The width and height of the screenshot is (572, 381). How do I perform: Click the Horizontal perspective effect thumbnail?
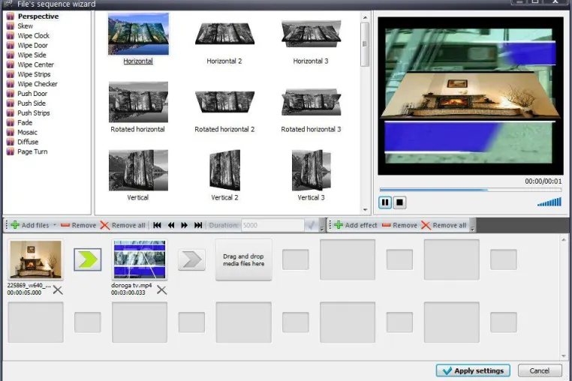tap(138, 34)
